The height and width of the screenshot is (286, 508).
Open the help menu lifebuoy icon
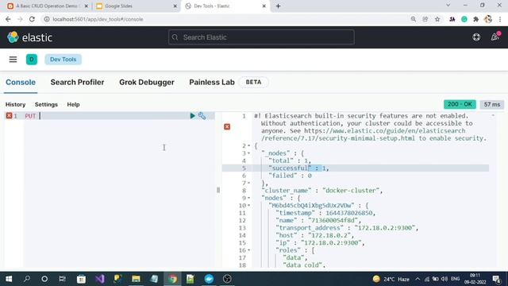click(476, 37)
